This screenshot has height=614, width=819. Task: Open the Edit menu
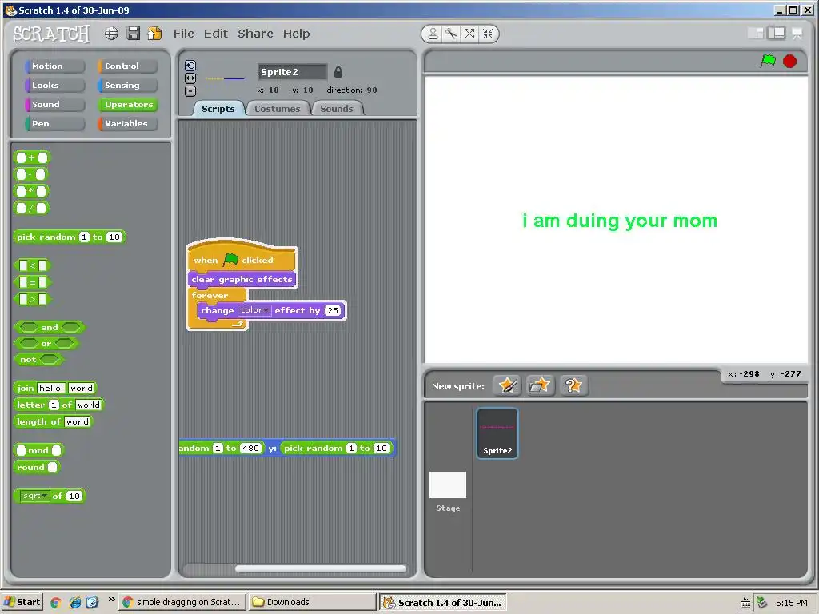pos(216,34)
